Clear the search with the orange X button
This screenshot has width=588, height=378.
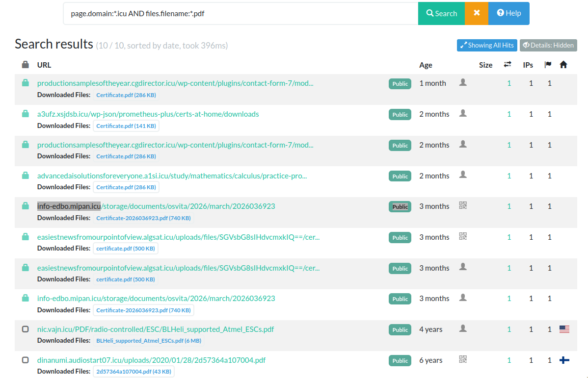click(477, 14)
